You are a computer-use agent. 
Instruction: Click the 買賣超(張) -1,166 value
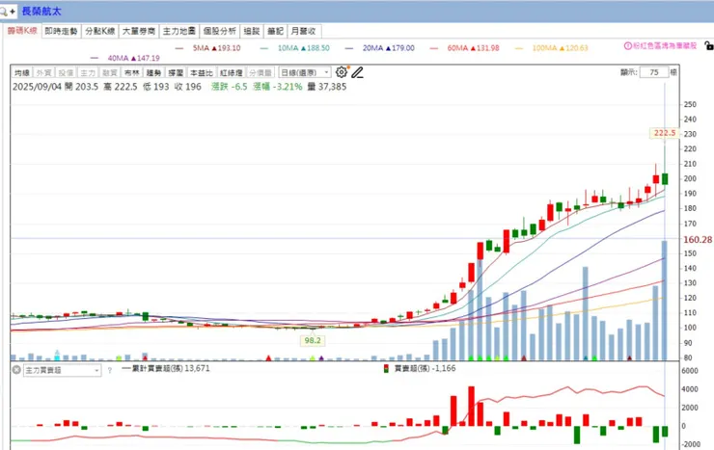(425, 368)
